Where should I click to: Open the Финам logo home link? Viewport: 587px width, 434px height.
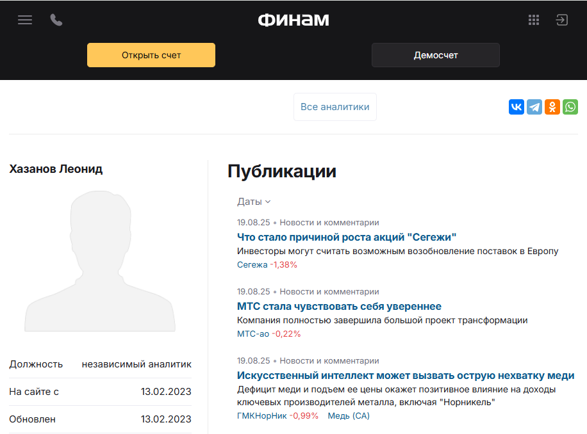(293, 20)
